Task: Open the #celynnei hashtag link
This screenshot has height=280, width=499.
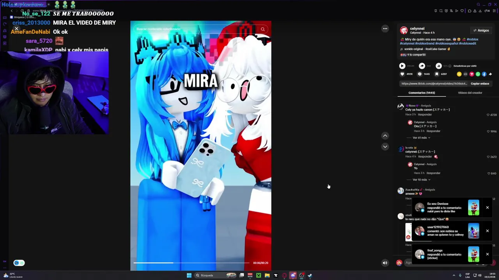Action: (x=407, y=44)
